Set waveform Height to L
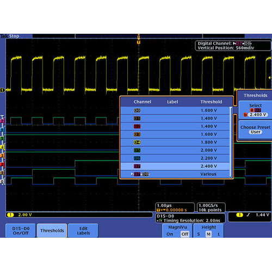The width and height of the screenshot is (272, 272). coord(219,234)
